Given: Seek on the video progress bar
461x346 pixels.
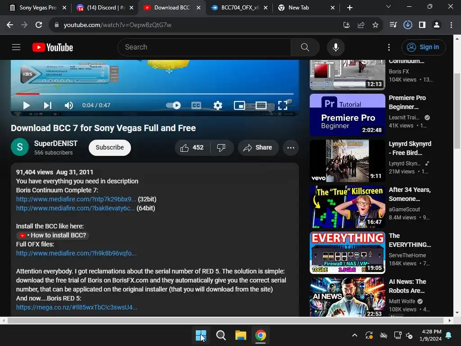Looking at the screenshot, I should coord(155,94).
